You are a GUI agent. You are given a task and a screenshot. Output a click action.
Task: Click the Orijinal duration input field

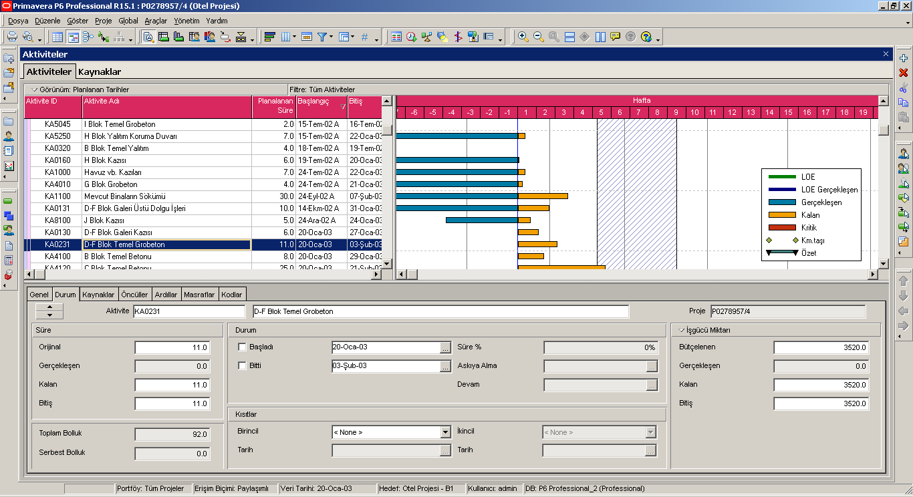[172, 347]
